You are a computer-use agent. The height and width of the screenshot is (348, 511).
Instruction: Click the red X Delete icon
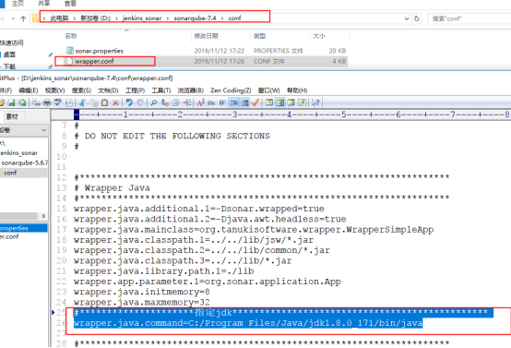(115, 102)
